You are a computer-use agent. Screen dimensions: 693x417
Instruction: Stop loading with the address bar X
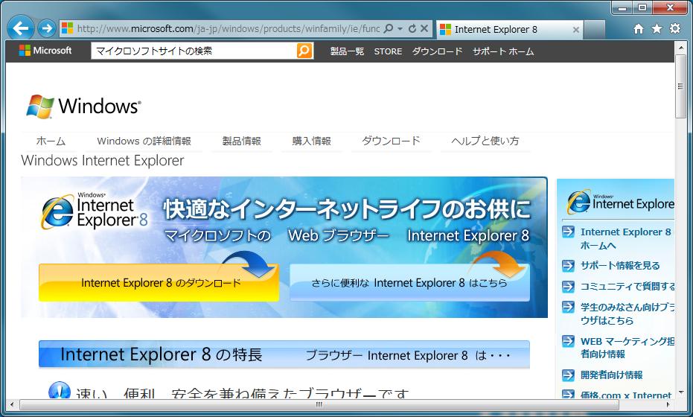point(424,29)
